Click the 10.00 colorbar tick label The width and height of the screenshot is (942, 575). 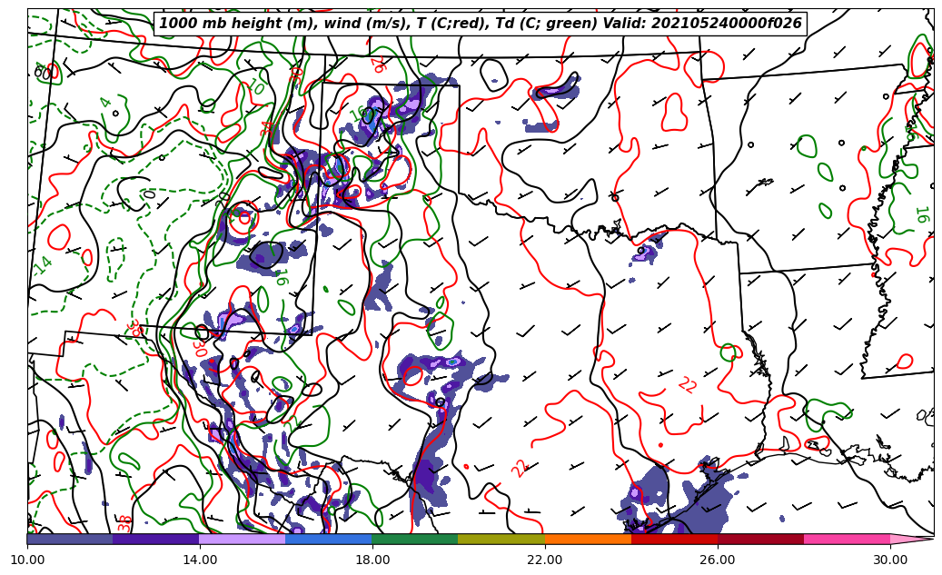click(x=27, y=560)
